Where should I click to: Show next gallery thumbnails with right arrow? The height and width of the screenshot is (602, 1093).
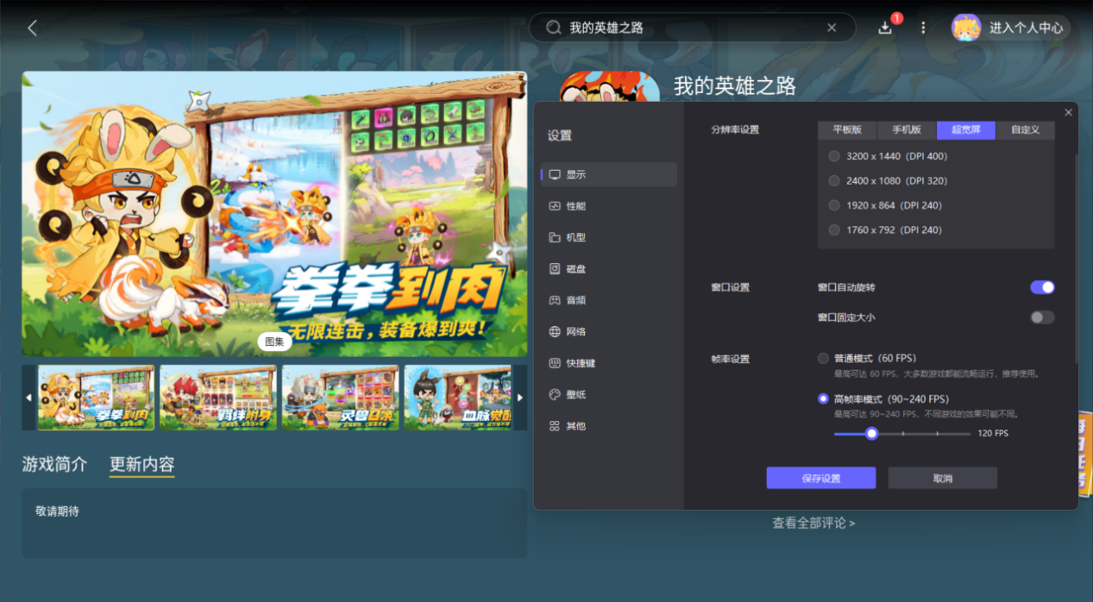(520, 398)
